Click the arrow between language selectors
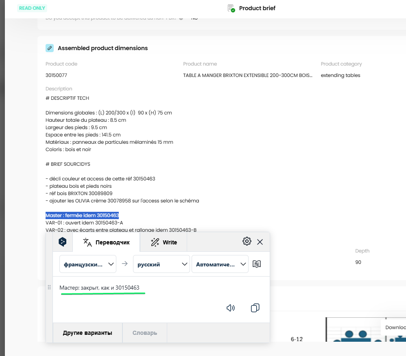The image size is (406, 356). [x=125, y=264]
